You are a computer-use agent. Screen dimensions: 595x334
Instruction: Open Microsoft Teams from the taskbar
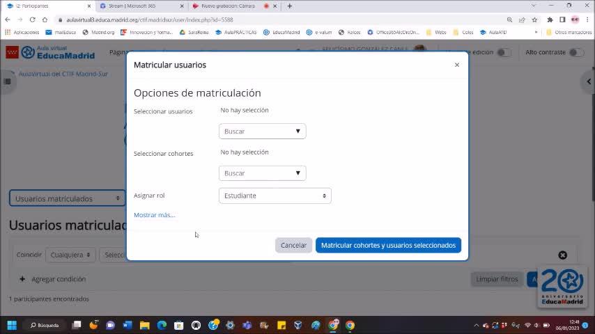[x=247, y=325]
